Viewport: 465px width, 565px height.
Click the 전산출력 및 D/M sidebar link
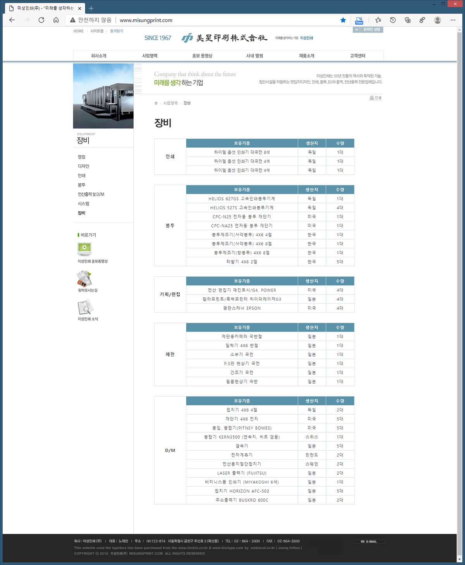coord(91,194)
